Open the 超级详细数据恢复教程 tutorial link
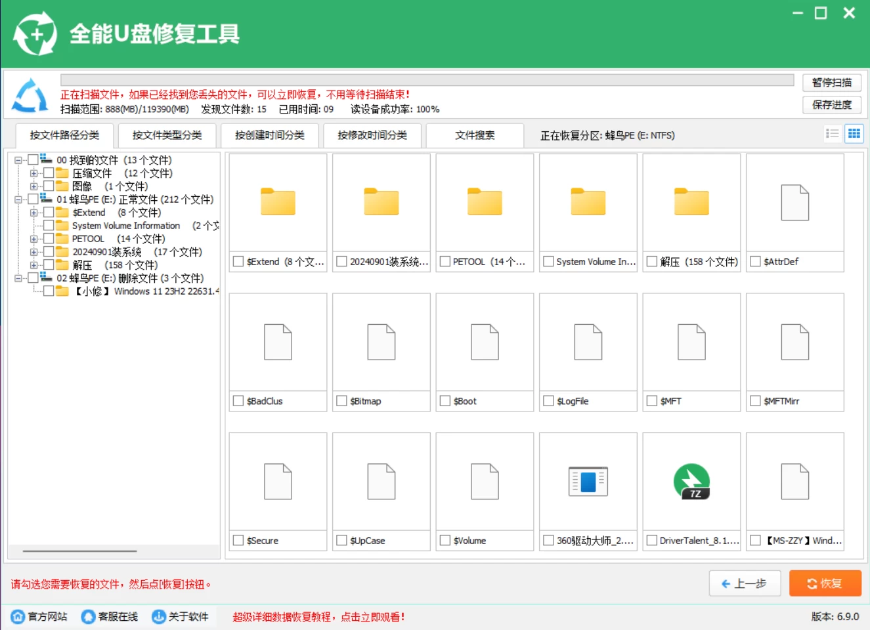The width and height of the screenshot is (870, 630). click(318, 617)
